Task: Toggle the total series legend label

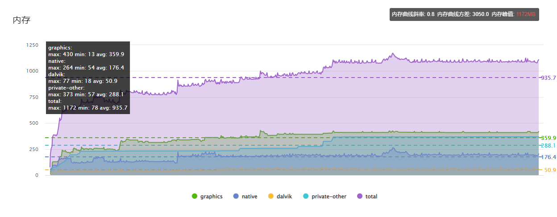Action: (x=371, y=197)
